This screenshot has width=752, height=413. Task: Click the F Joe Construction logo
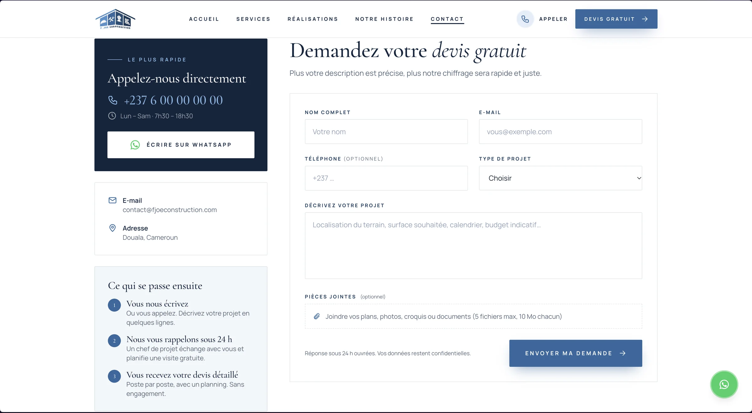click(x=115, y=19)
